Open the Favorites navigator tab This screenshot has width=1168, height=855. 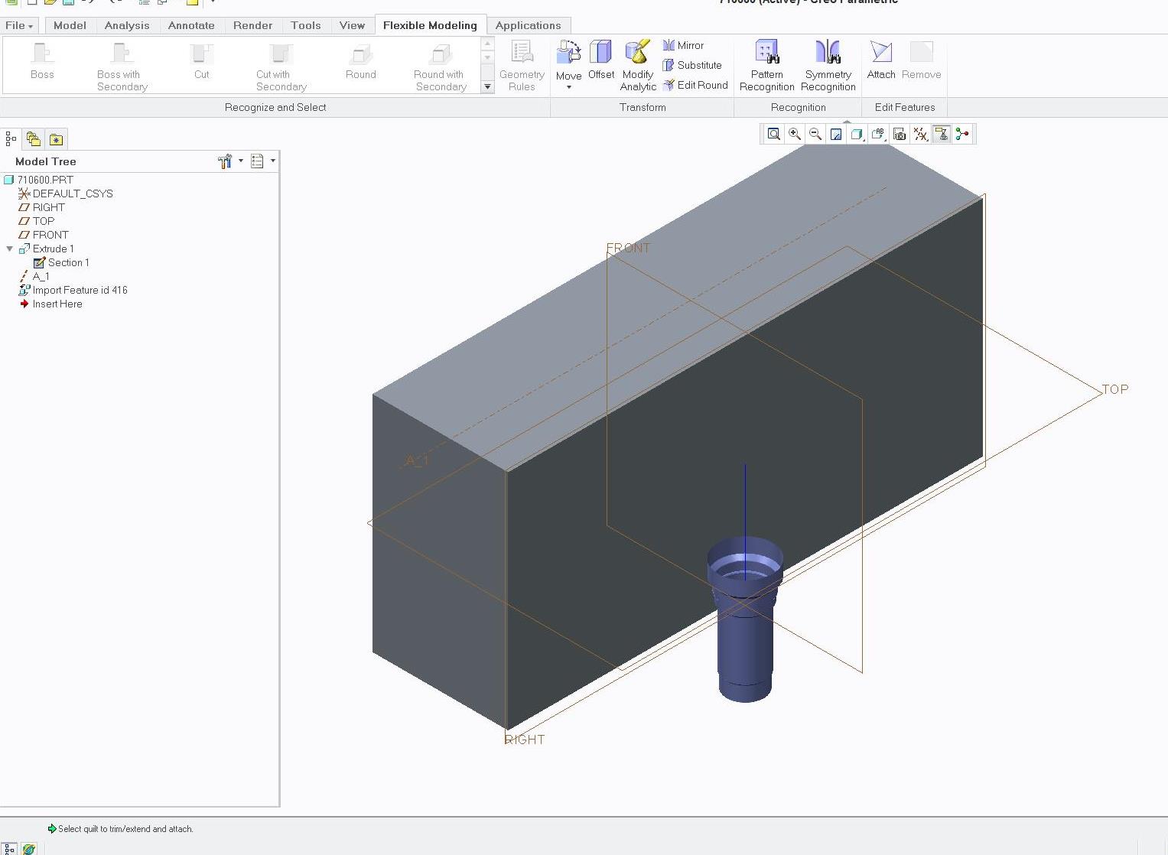56,138
